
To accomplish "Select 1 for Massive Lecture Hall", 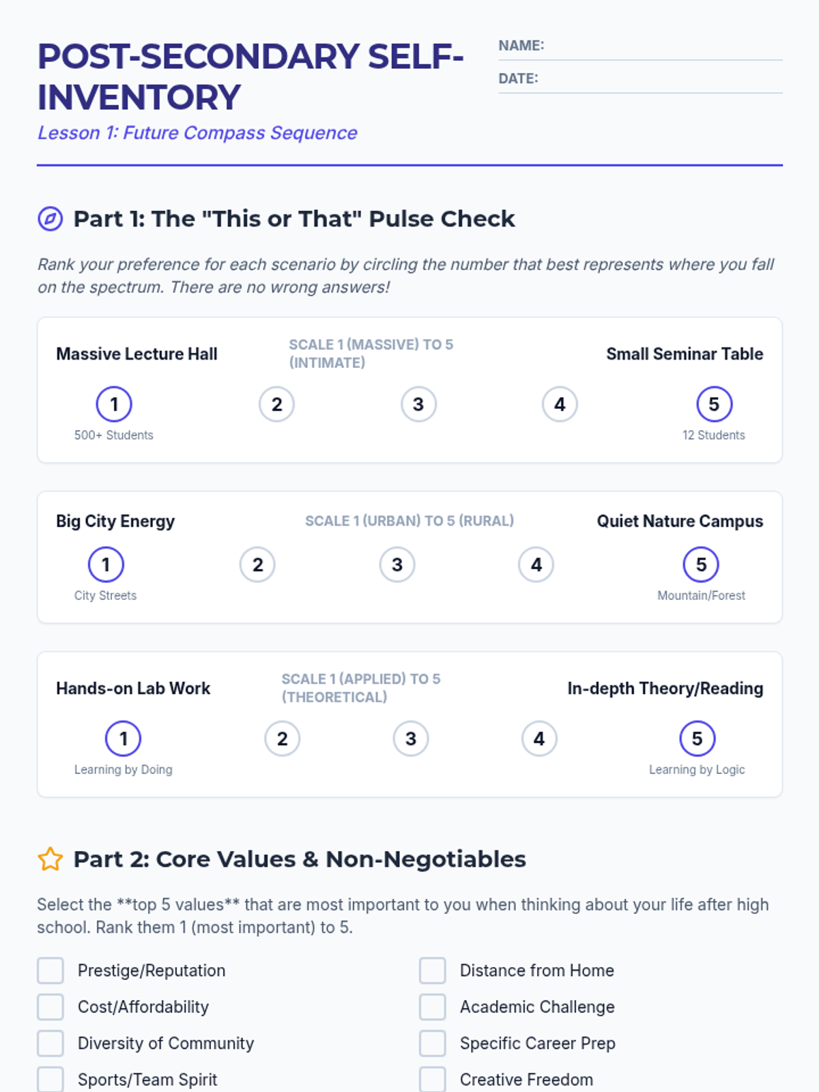I will (x=114, y=404).
